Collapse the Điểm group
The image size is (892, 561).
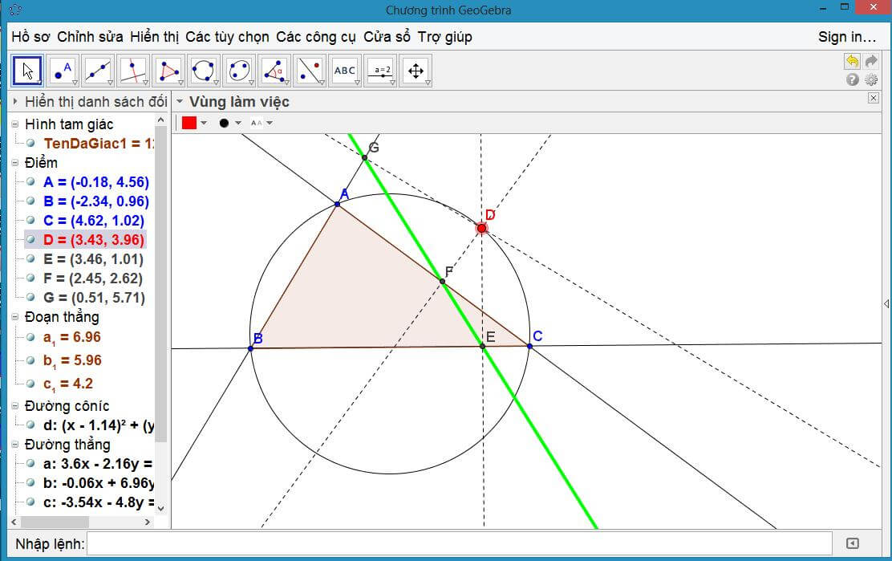(x=15, y=163)
